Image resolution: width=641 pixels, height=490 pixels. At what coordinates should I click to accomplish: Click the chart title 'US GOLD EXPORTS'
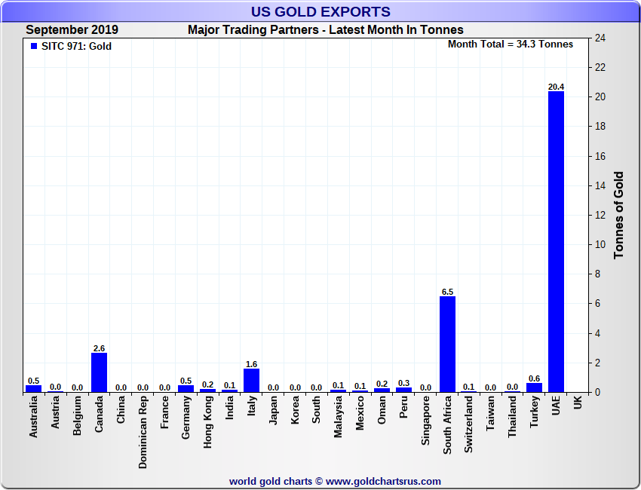coord(320,12)
